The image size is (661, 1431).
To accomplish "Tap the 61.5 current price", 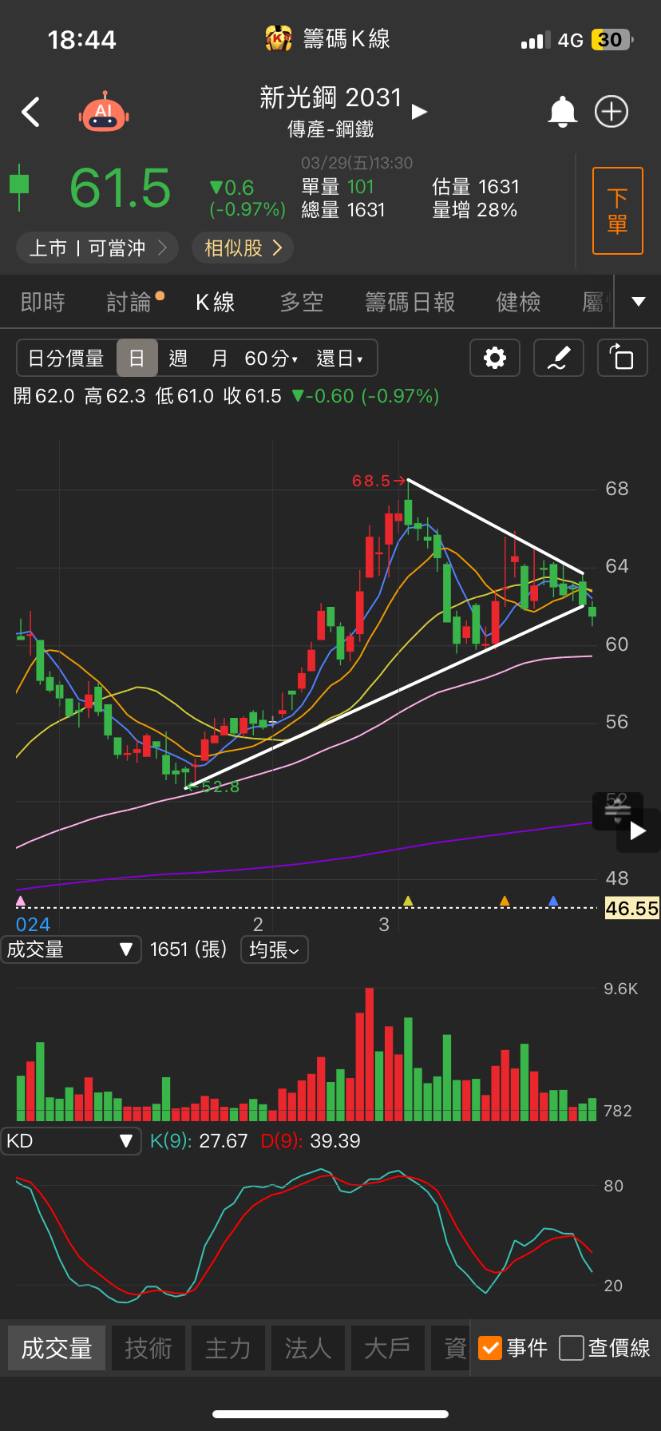I will (x=120, y=188).
